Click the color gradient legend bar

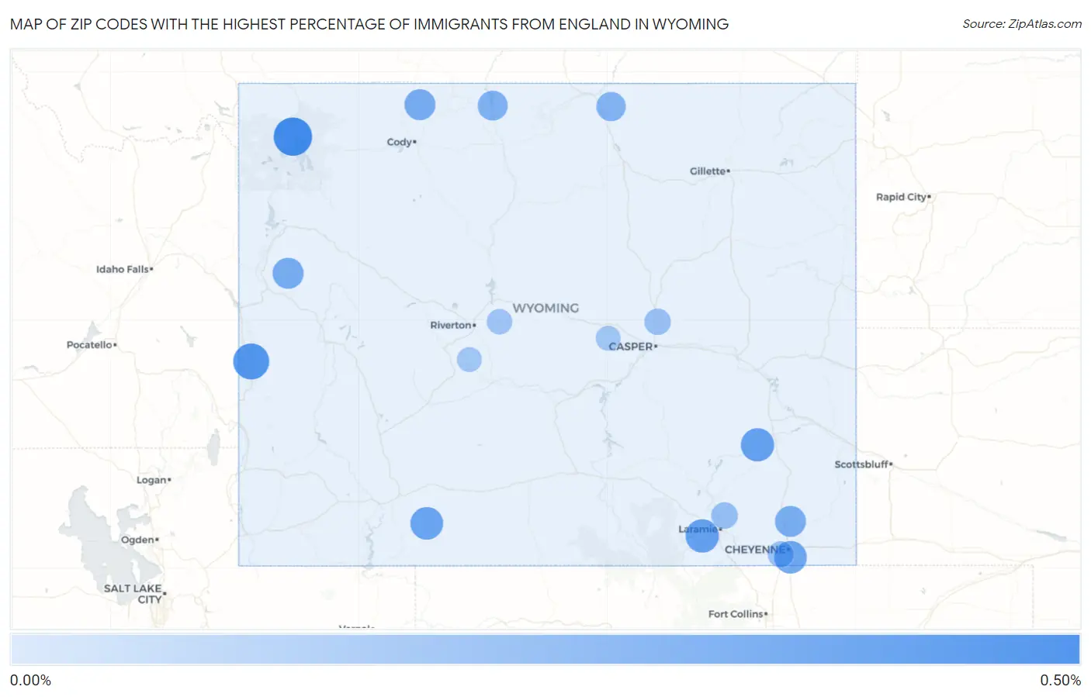click(x=545, y=650)
